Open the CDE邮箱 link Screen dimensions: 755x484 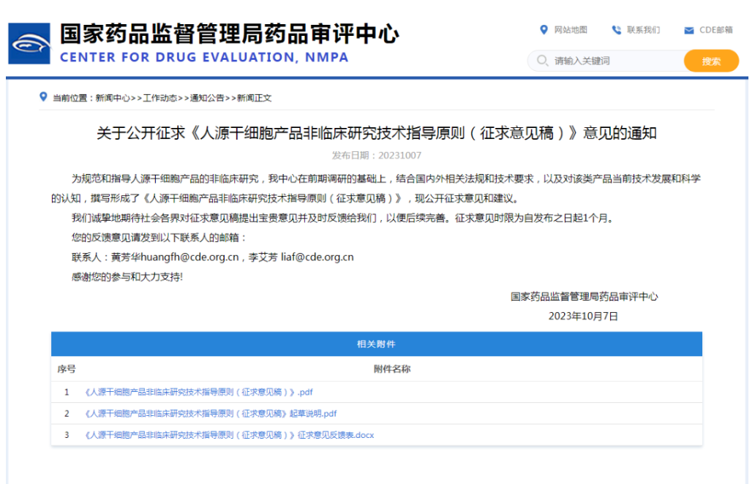(715, 30)
